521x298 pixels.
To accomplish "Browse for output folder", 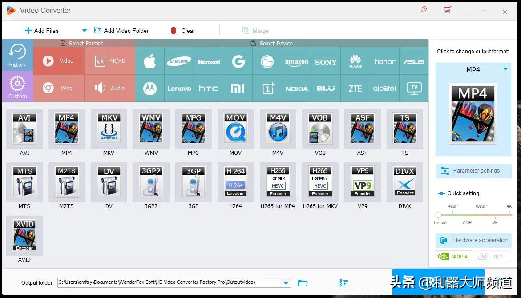I will (303, 283).
